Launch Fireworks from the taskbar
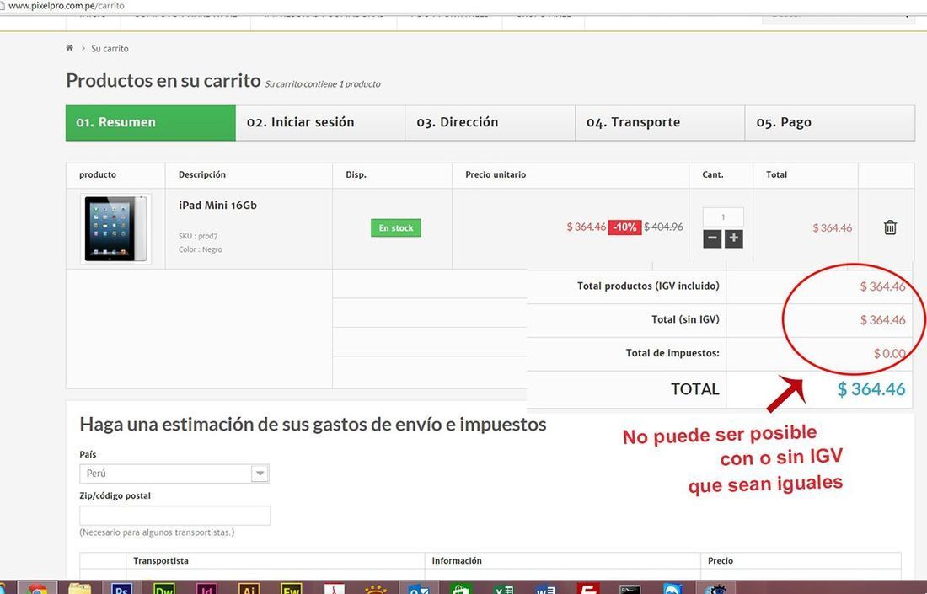The image size is (927, 594). [x=292, y=589]
